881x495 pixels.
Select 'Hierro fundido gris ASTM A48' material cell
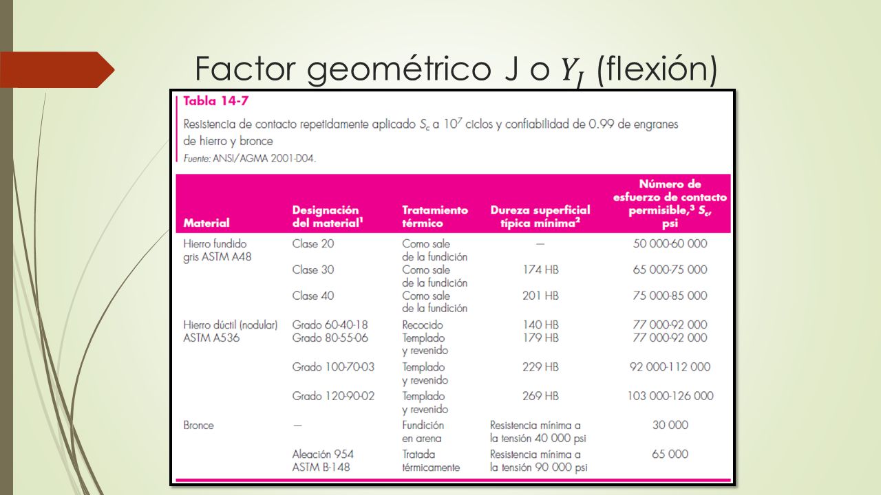click(x=217, y=250)
